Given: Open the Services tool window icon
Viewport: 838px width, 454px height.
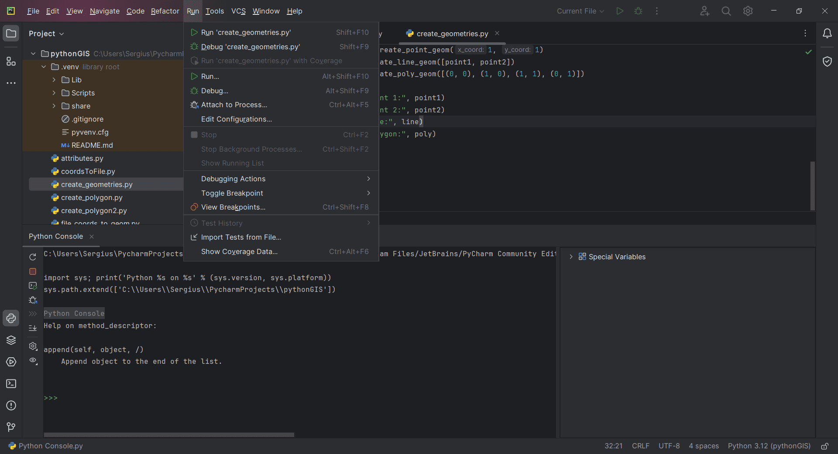Looking at the screenshot, I should 11,362.
